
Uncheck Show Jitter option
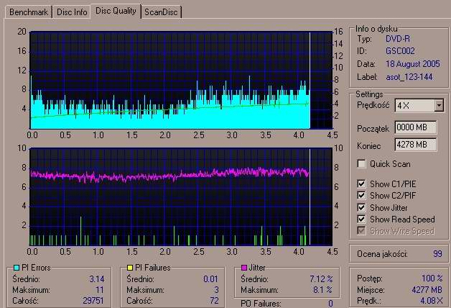[361, 207]
